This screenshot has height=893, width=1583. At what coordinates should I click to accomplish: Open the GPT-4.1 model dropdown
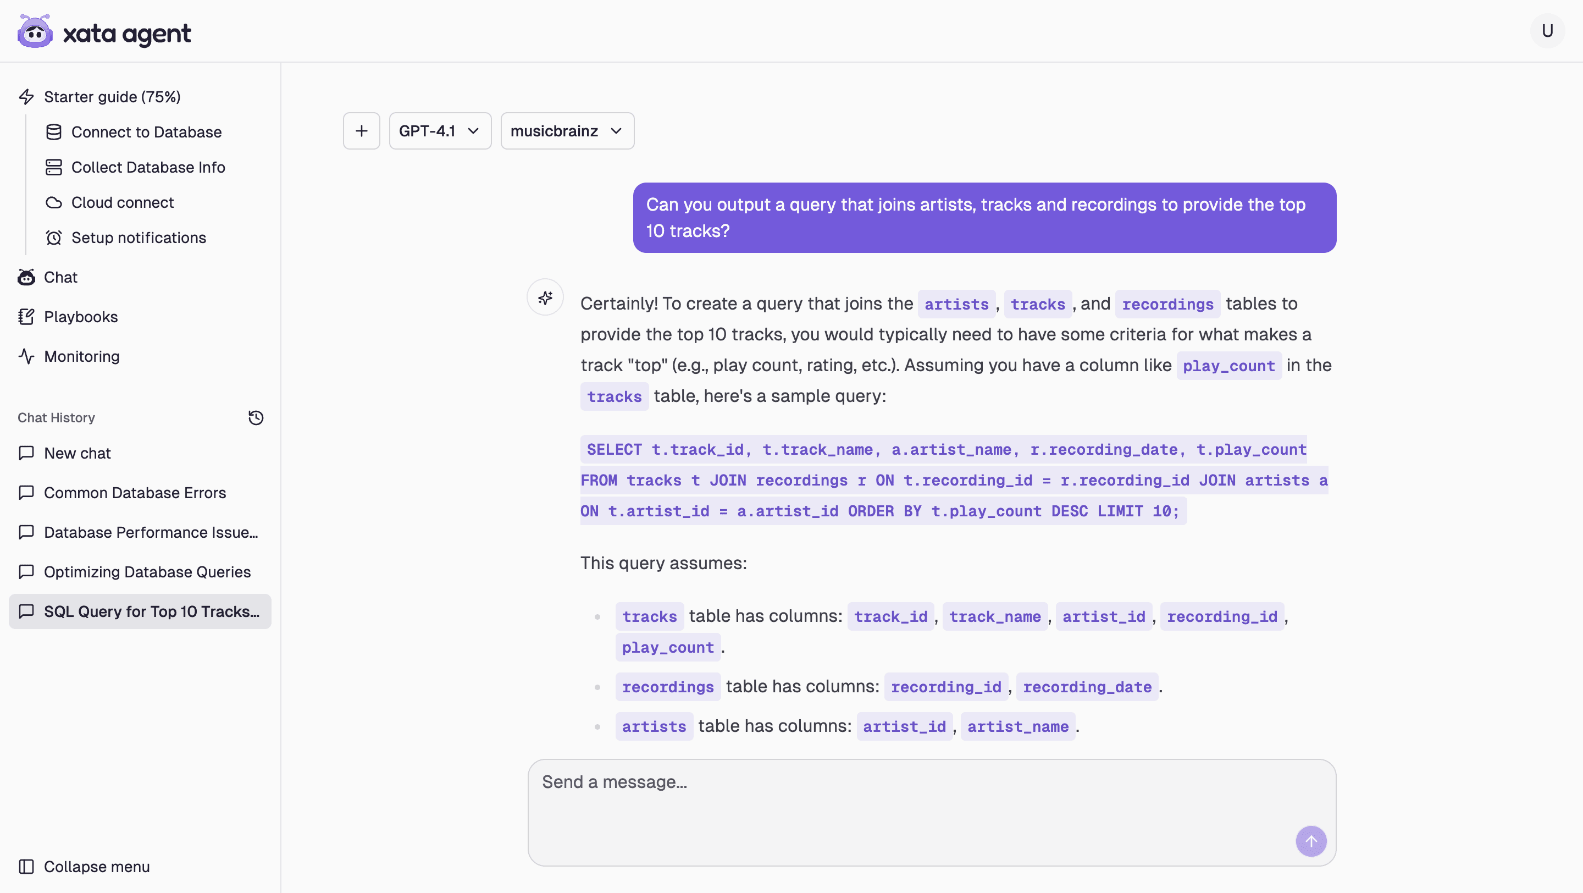click(x=439, y=130)
